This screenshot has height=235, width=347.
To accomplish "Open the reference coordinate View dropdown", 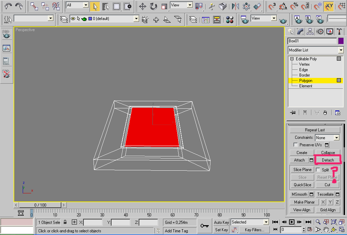I will [181, 5].
